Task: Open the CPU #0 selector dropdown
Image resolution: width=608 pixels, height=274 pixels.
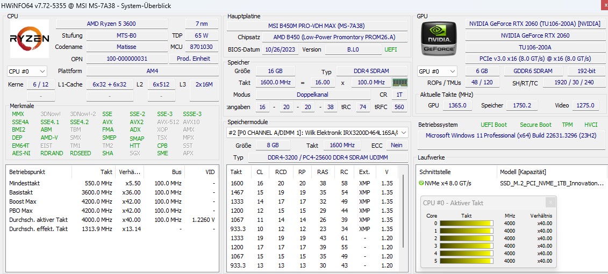Action: tap(27, 71)
